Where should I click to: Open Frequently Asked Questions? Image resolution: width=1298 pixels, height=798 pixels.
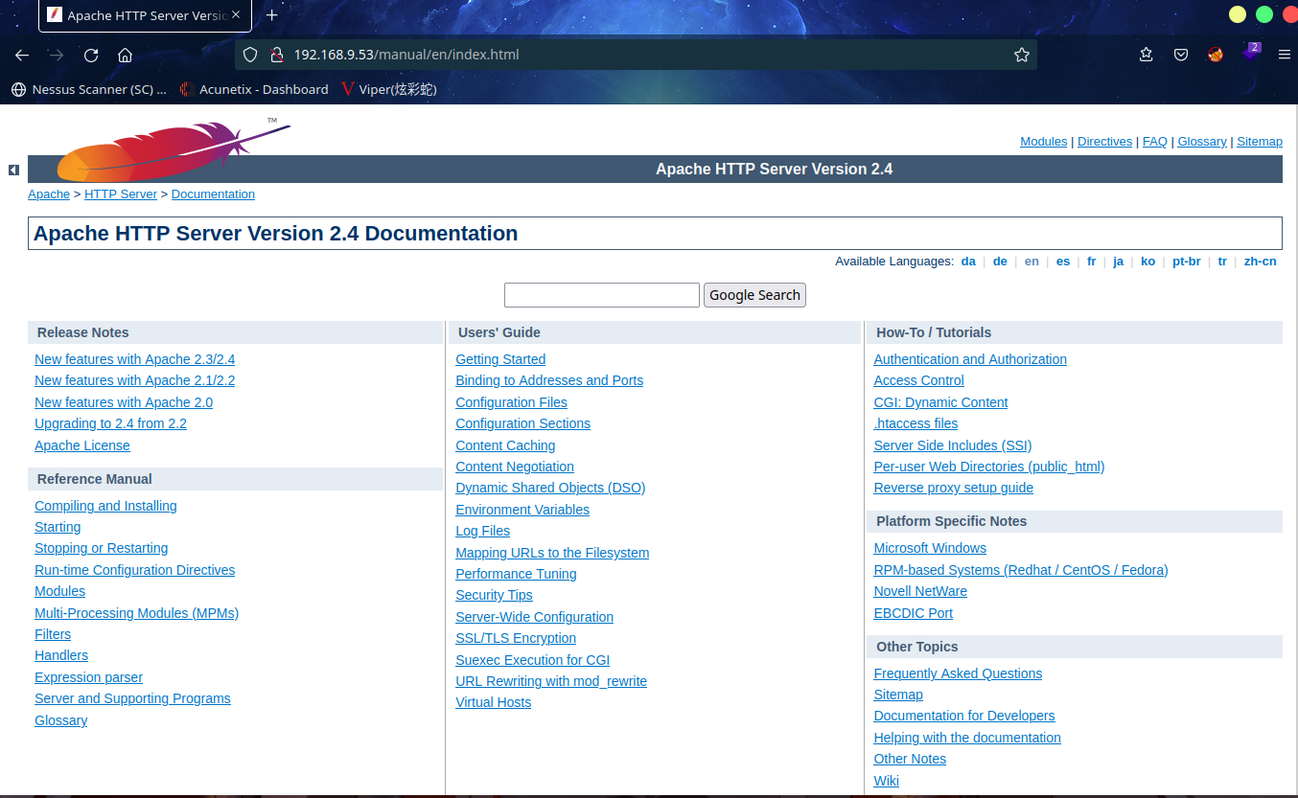click(958, 673)
